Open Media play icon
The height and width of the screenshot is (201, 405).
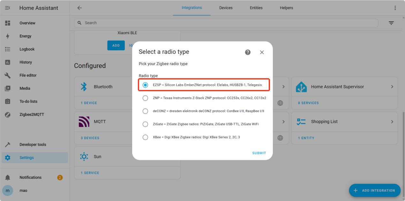tap(8, 88)
